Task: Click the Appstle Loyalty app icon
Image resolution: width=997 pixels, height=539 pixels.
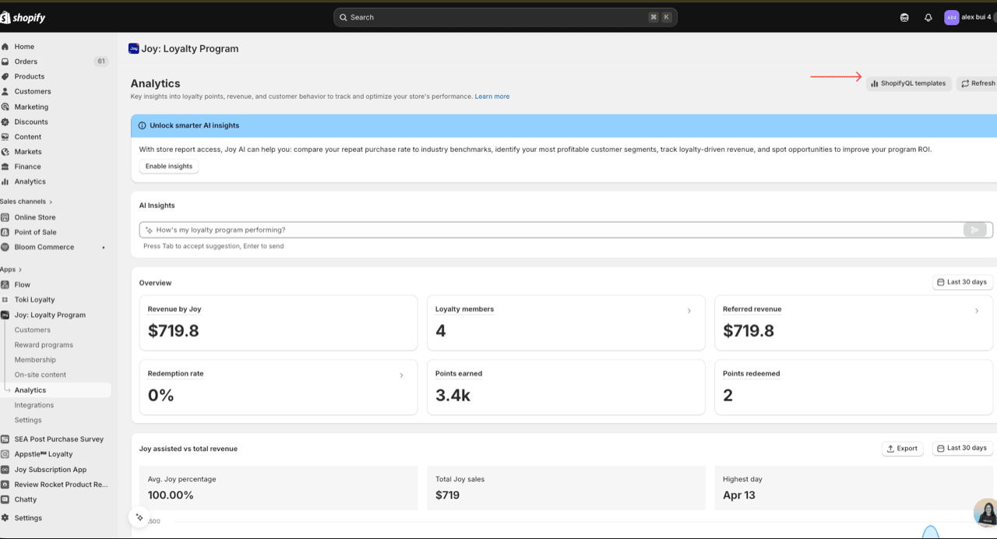Action: (x=5, y=454)
